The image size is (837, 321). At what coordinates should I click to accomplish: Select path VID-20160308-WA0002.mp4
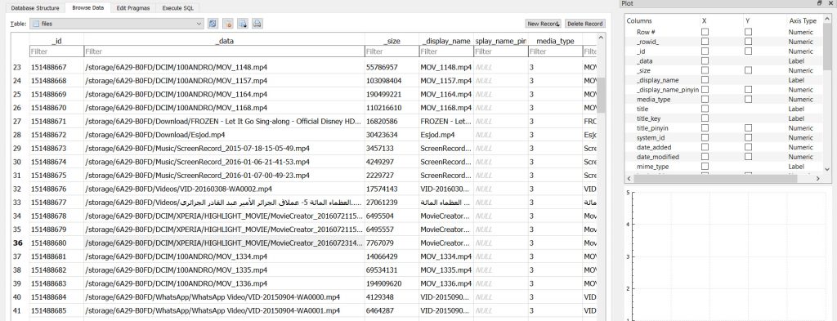tap(224, 189)
